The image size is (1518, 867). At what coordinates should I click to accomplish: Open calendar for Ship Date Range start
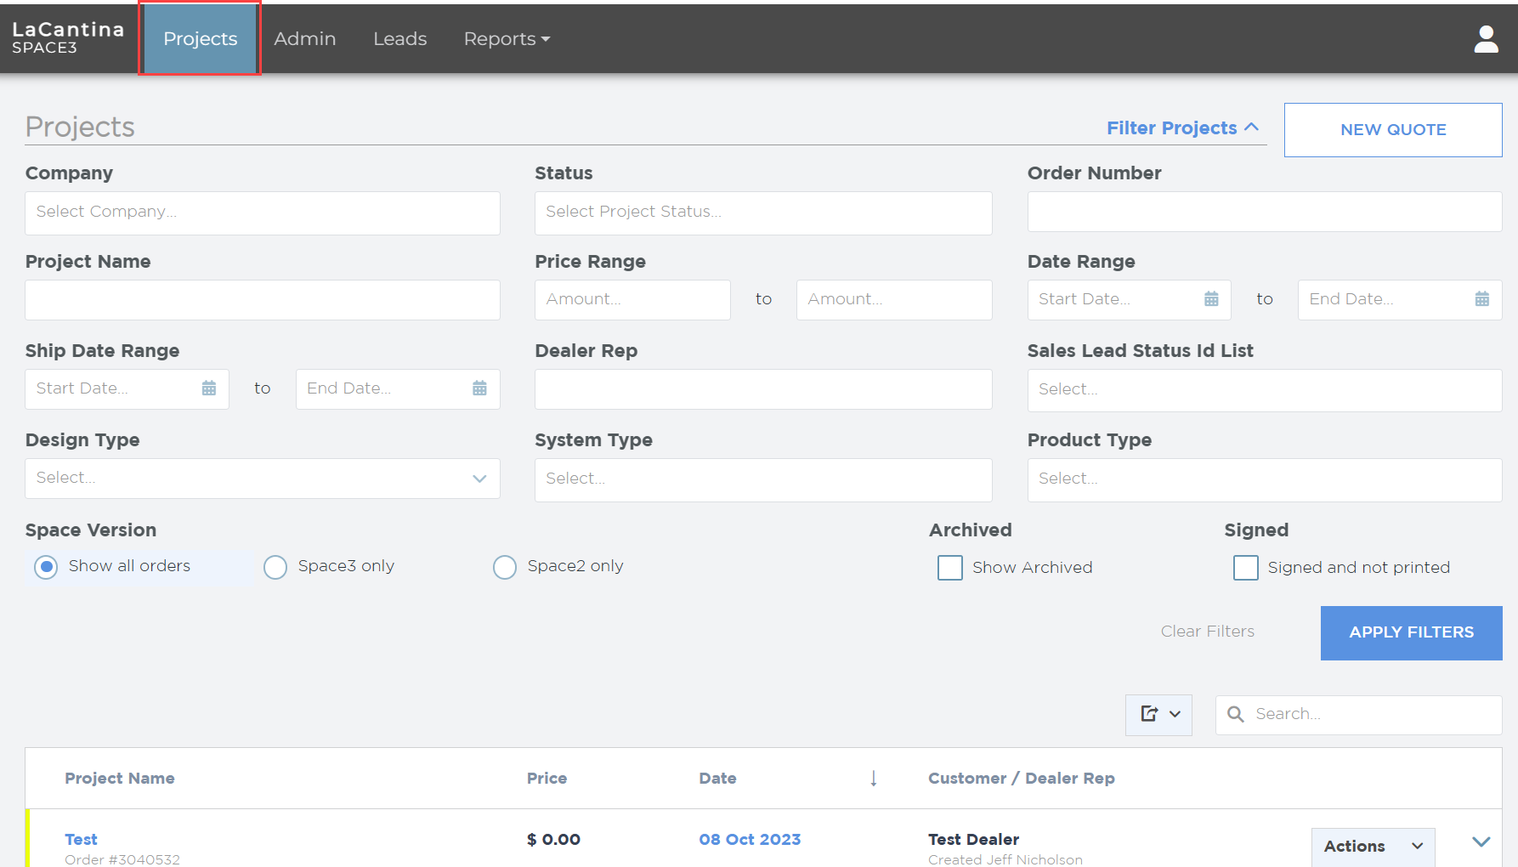[x=209, y=388]
